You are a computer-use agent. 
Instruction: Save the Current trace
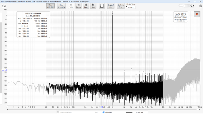(79, 6)
